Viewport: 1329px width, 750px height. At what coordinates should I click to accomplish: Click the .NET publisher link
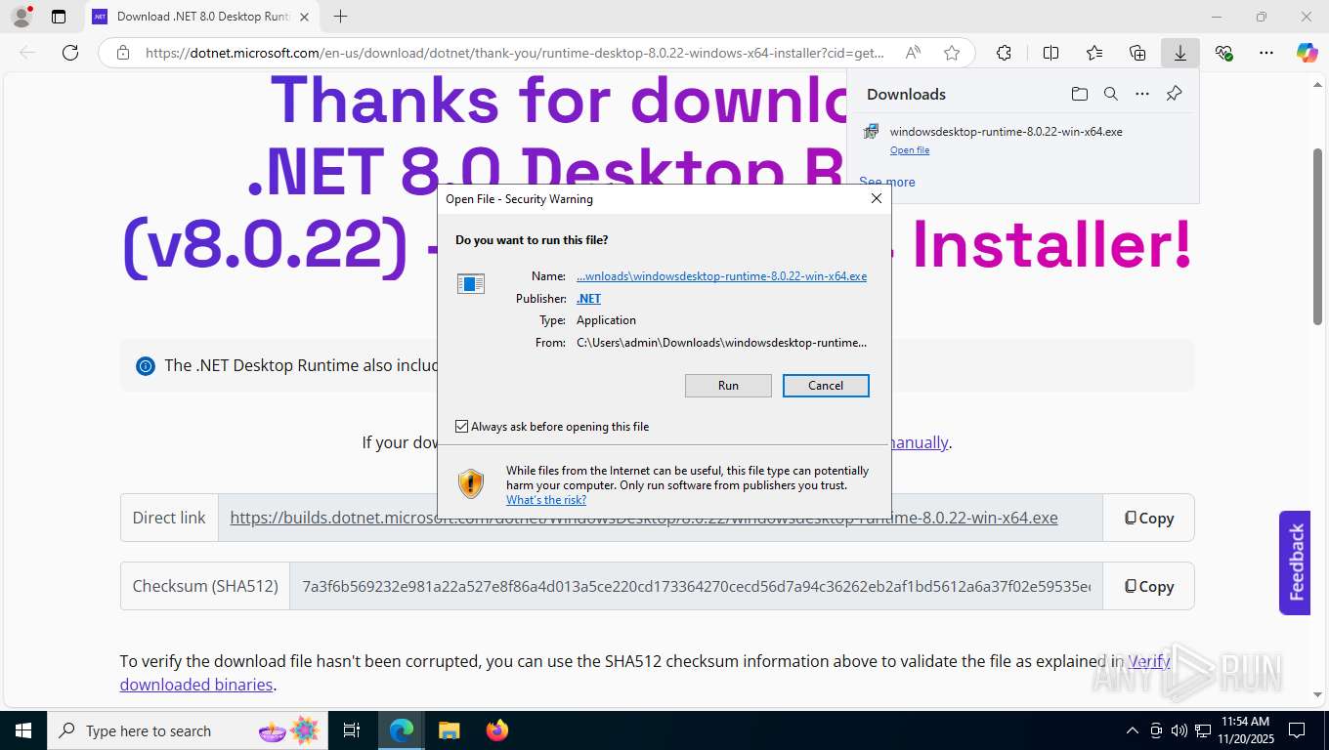[588, 299]
